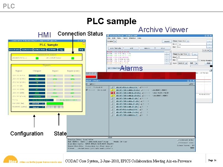Viewport: 223px width, 167px height.
Task: Click Alarm Handler button in PLC Sample window
Action: coord(15,49)
